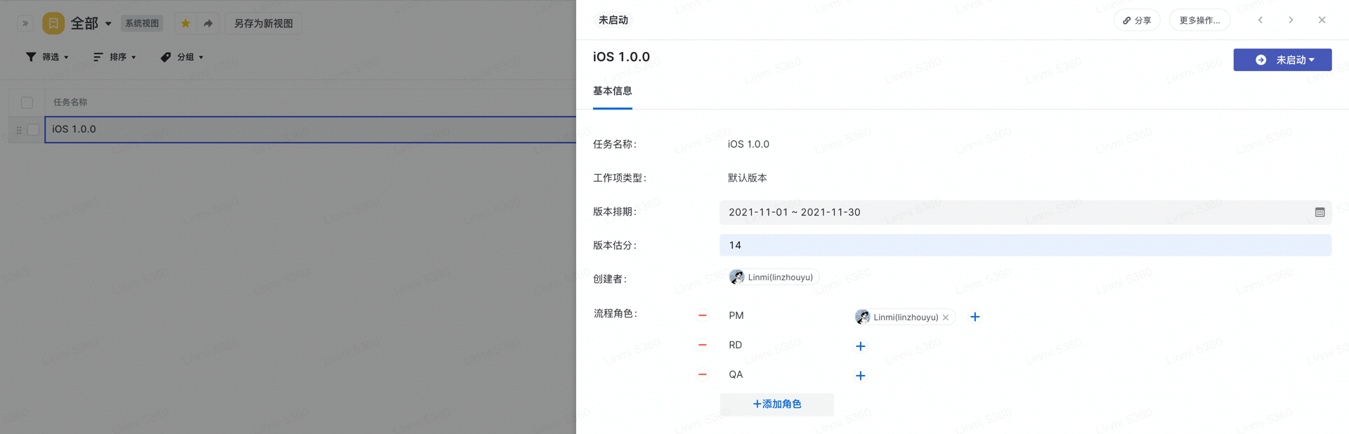Click the 任务名称 value iOS 1.0.0
The image size is (1349, 434).
pyautogui.click(x=748, y=144)
